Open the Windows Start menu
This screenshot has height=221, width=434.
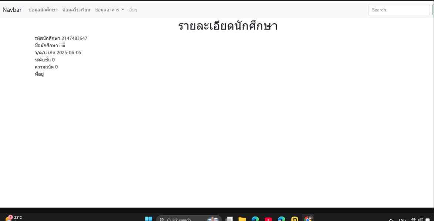[x=149, y=219]
